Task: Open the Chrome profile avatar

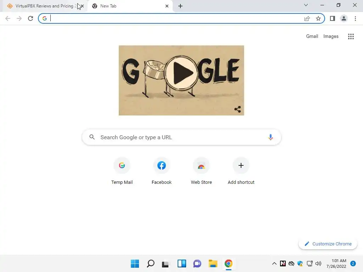Action: click(344, 18)
